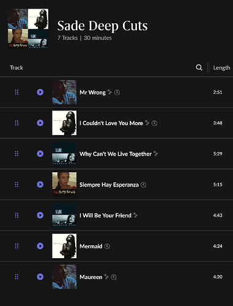Sort by the Track column header
The width and height of the screenshot is (233, 306).
click(x=17, y=67)
